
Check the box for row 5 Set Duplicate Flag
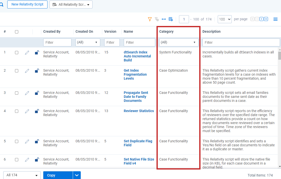pyautogui.click(x=17, y=142)
